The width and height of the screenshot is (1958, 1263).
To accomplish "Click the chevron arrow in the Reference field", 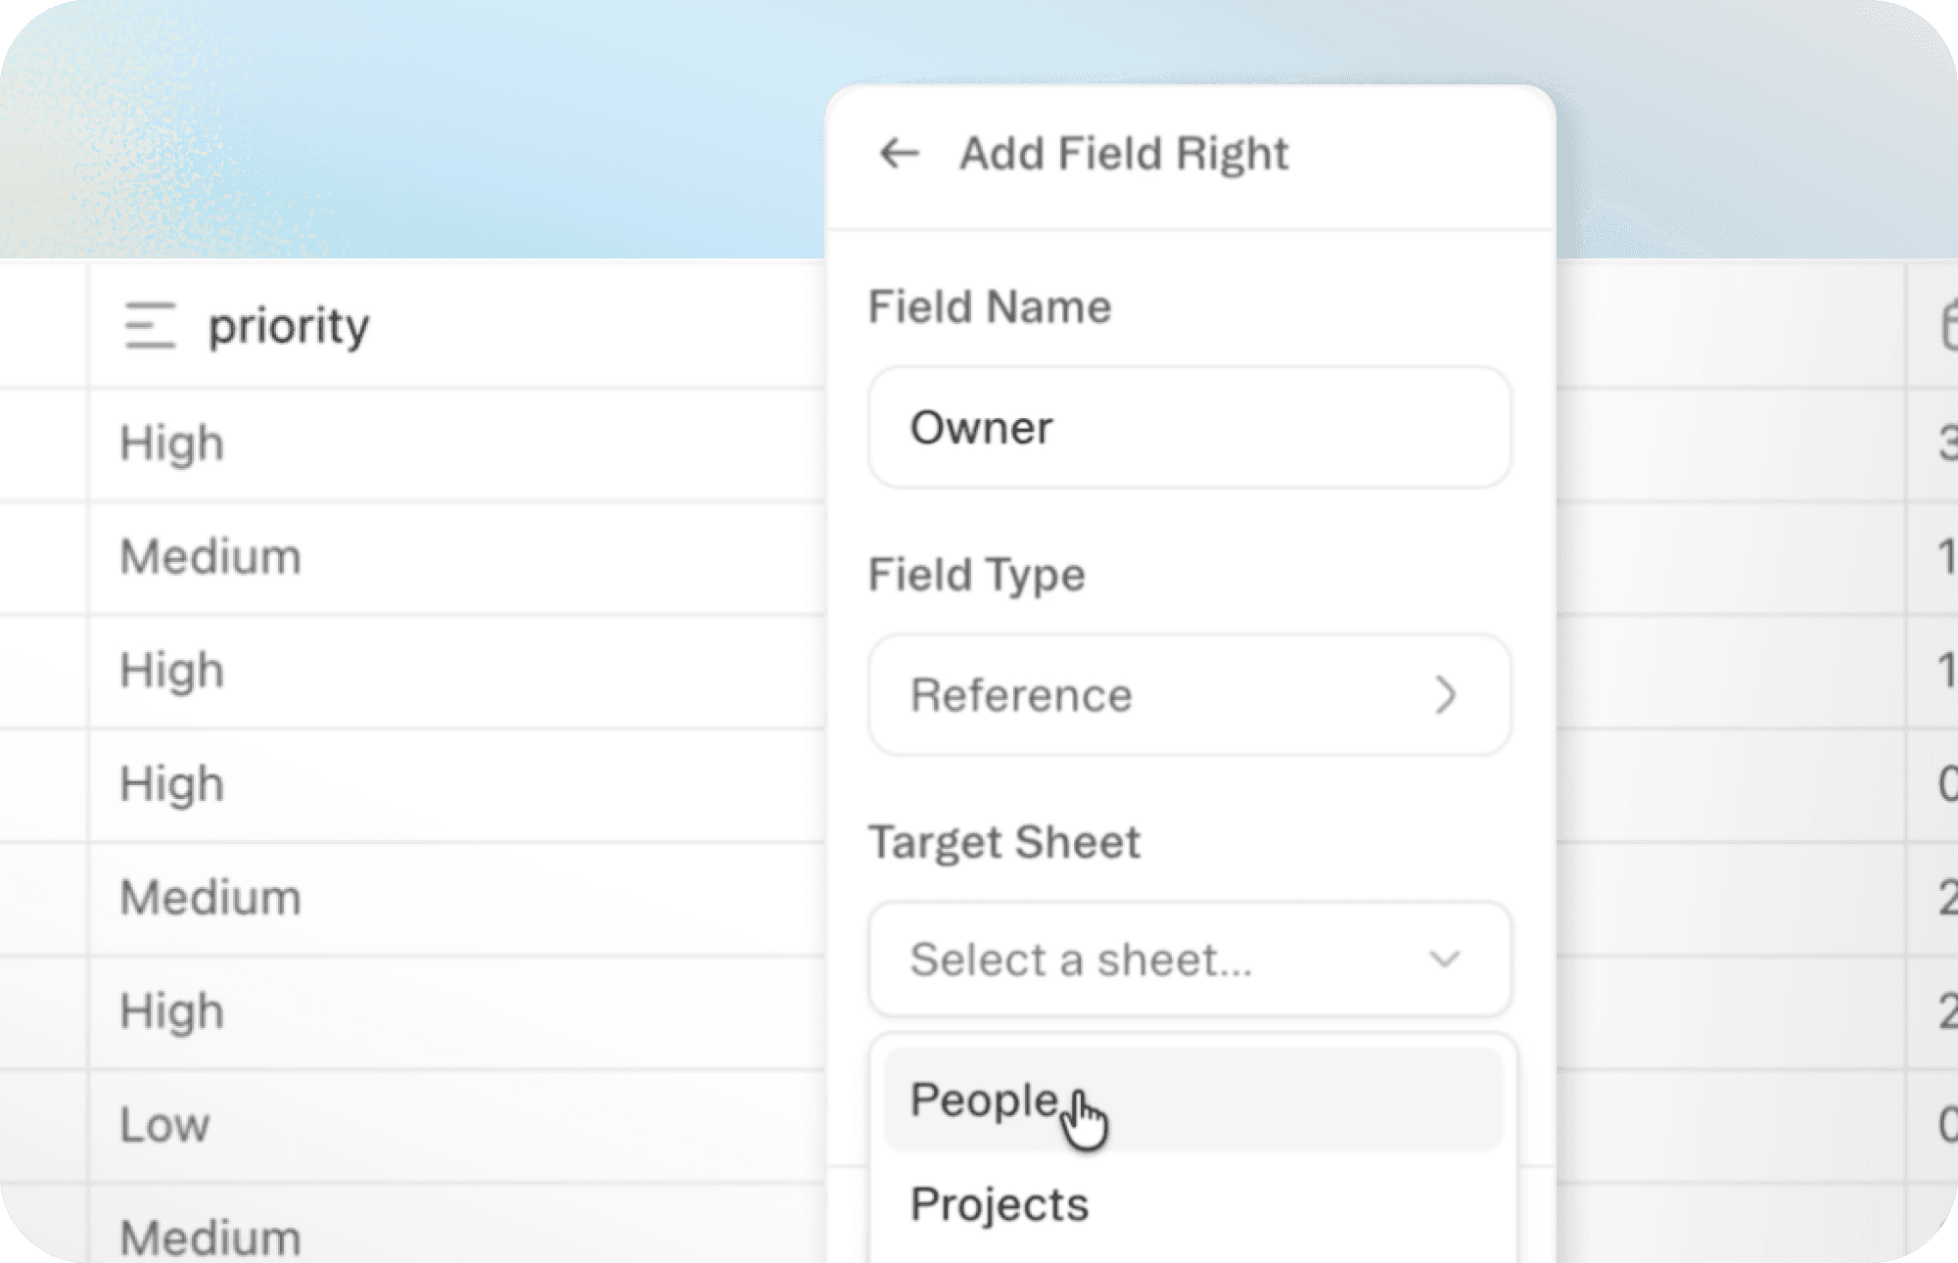I will point(1445,695).
